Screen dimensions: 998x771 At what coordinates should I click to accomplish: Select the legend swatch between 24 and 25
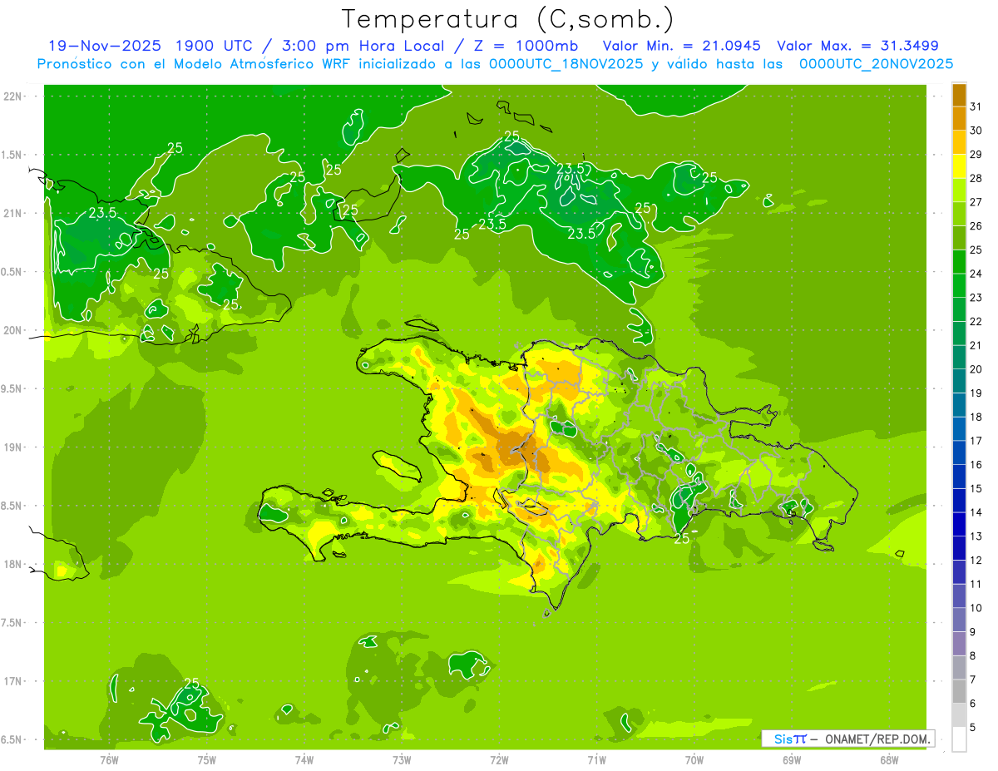pos(959,262)
